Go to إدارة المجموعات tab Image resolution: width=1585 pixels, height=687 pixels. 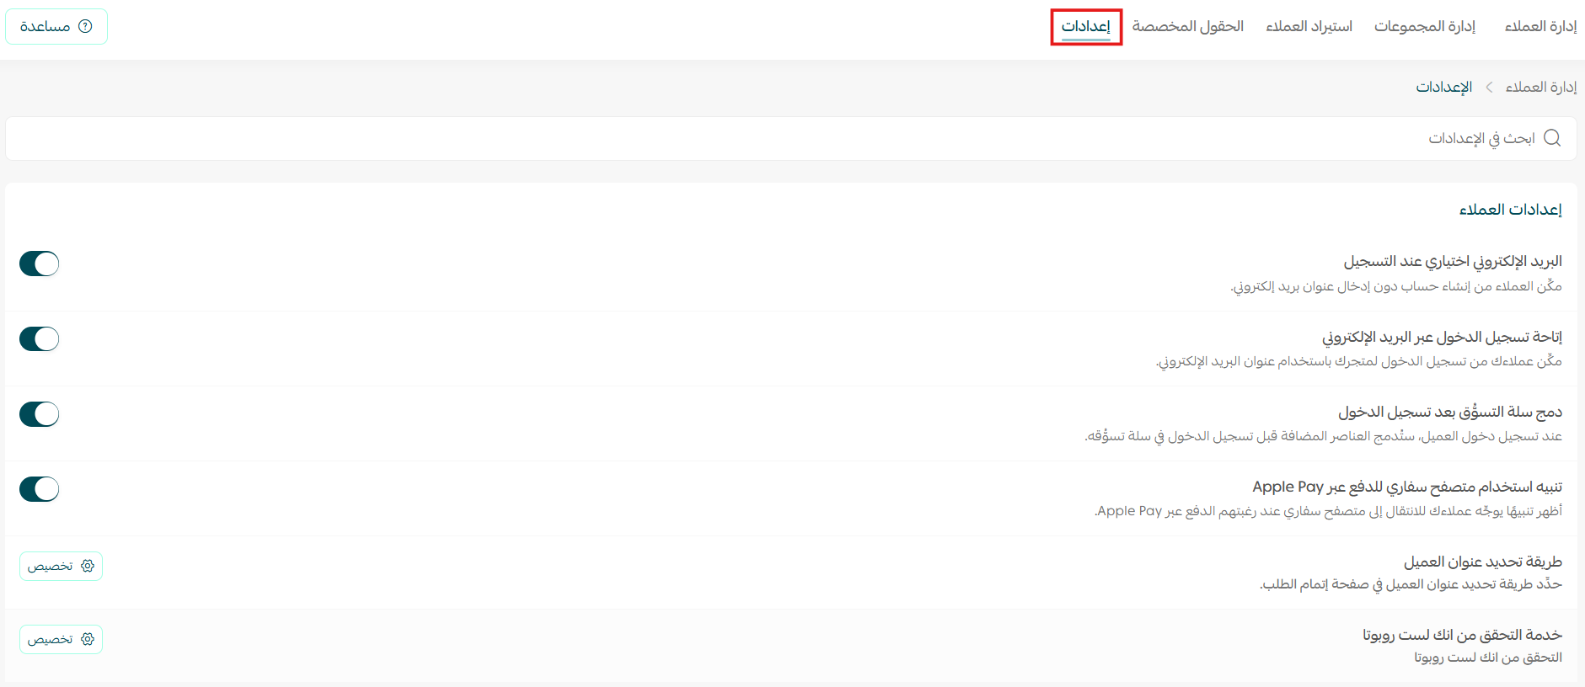click(1424, 27)
